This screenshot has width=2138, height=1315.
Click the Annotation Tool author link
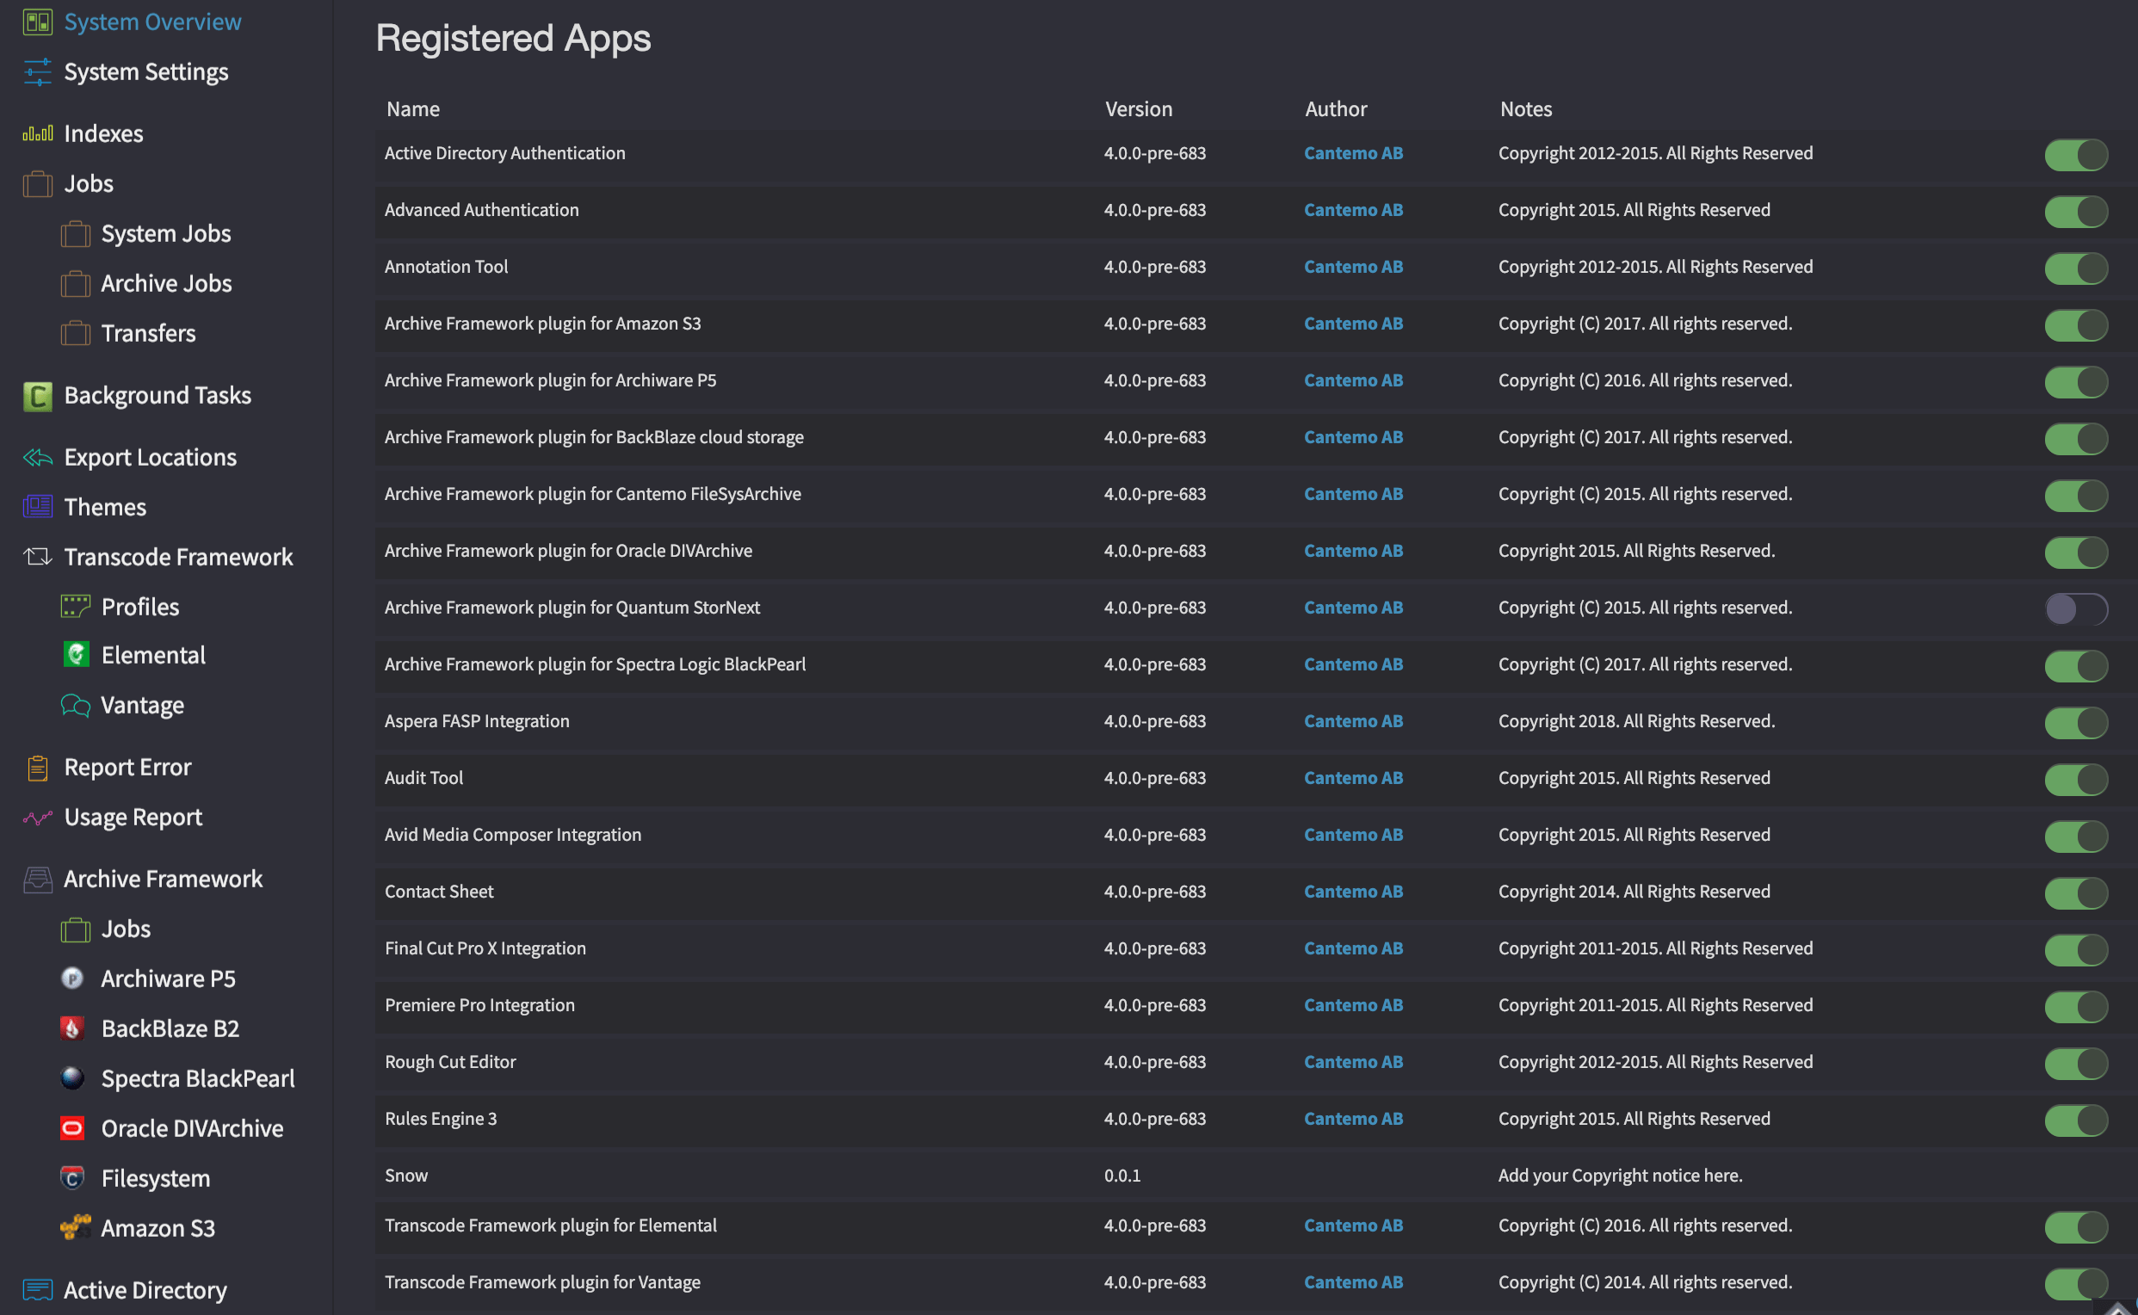coord(1353,267)
